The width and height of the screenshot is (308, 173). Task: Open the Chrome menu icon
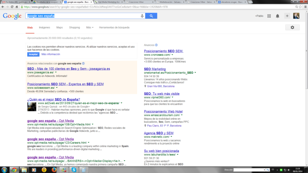pyautogui.click(x=305, y=7)
